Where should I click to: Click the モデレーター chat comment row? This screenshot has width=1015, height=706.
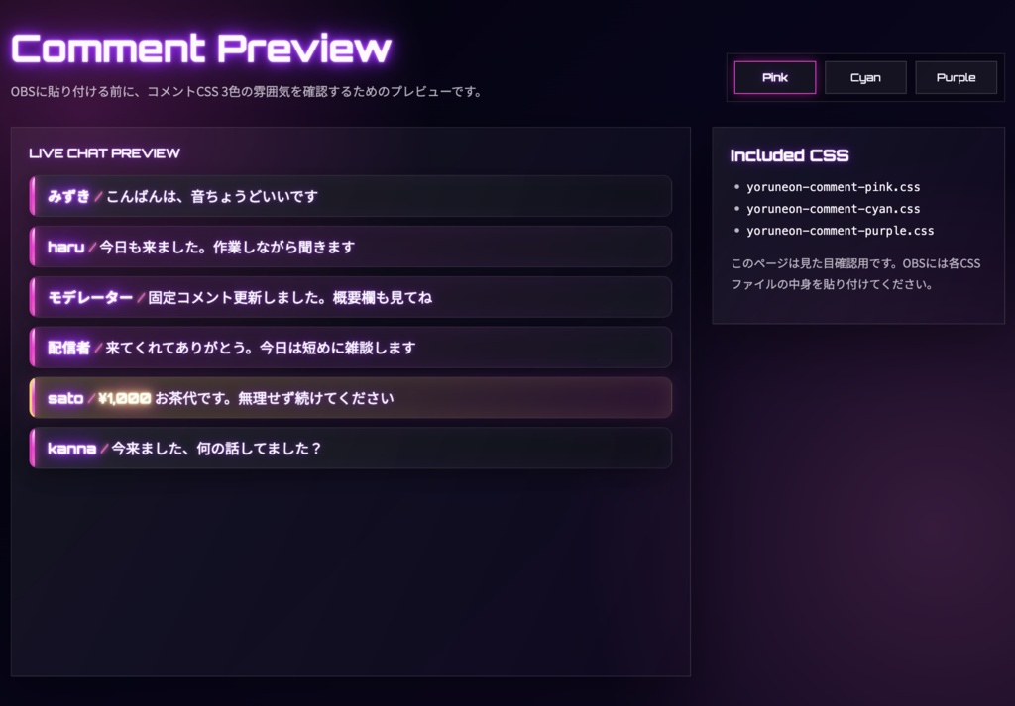tap(351, 297)
